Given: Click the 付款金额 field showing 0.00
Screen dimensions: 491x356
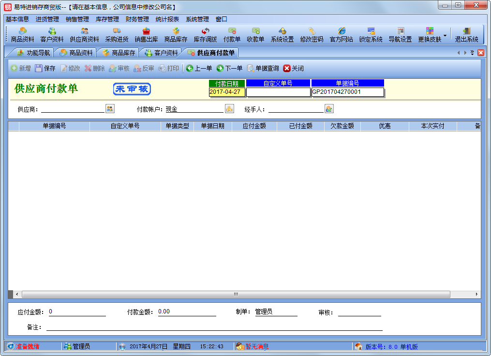Looking at the screenshot, I should point(187,312).
